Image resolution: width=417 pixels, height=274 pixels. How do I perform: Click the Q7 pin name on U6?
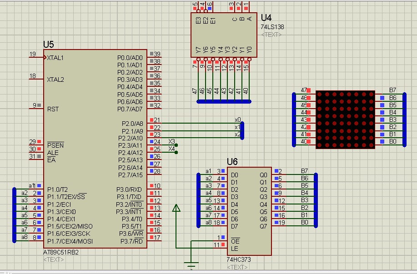pos(264,226)
